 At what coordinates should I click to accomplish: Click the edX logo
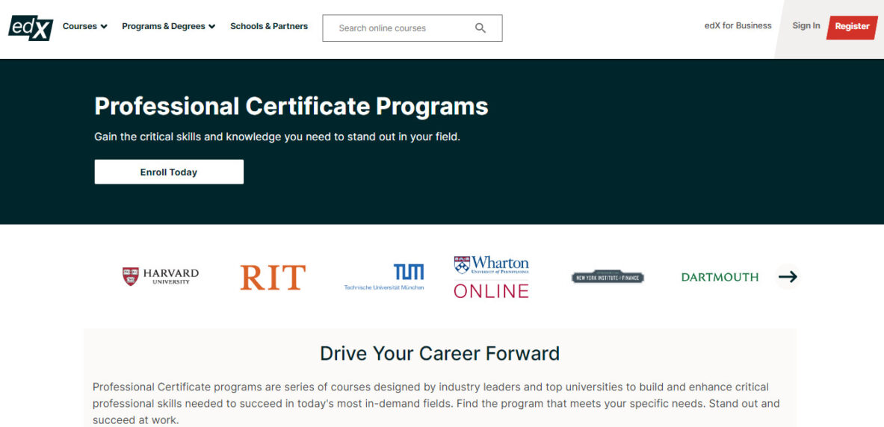(x=31, y=28)
